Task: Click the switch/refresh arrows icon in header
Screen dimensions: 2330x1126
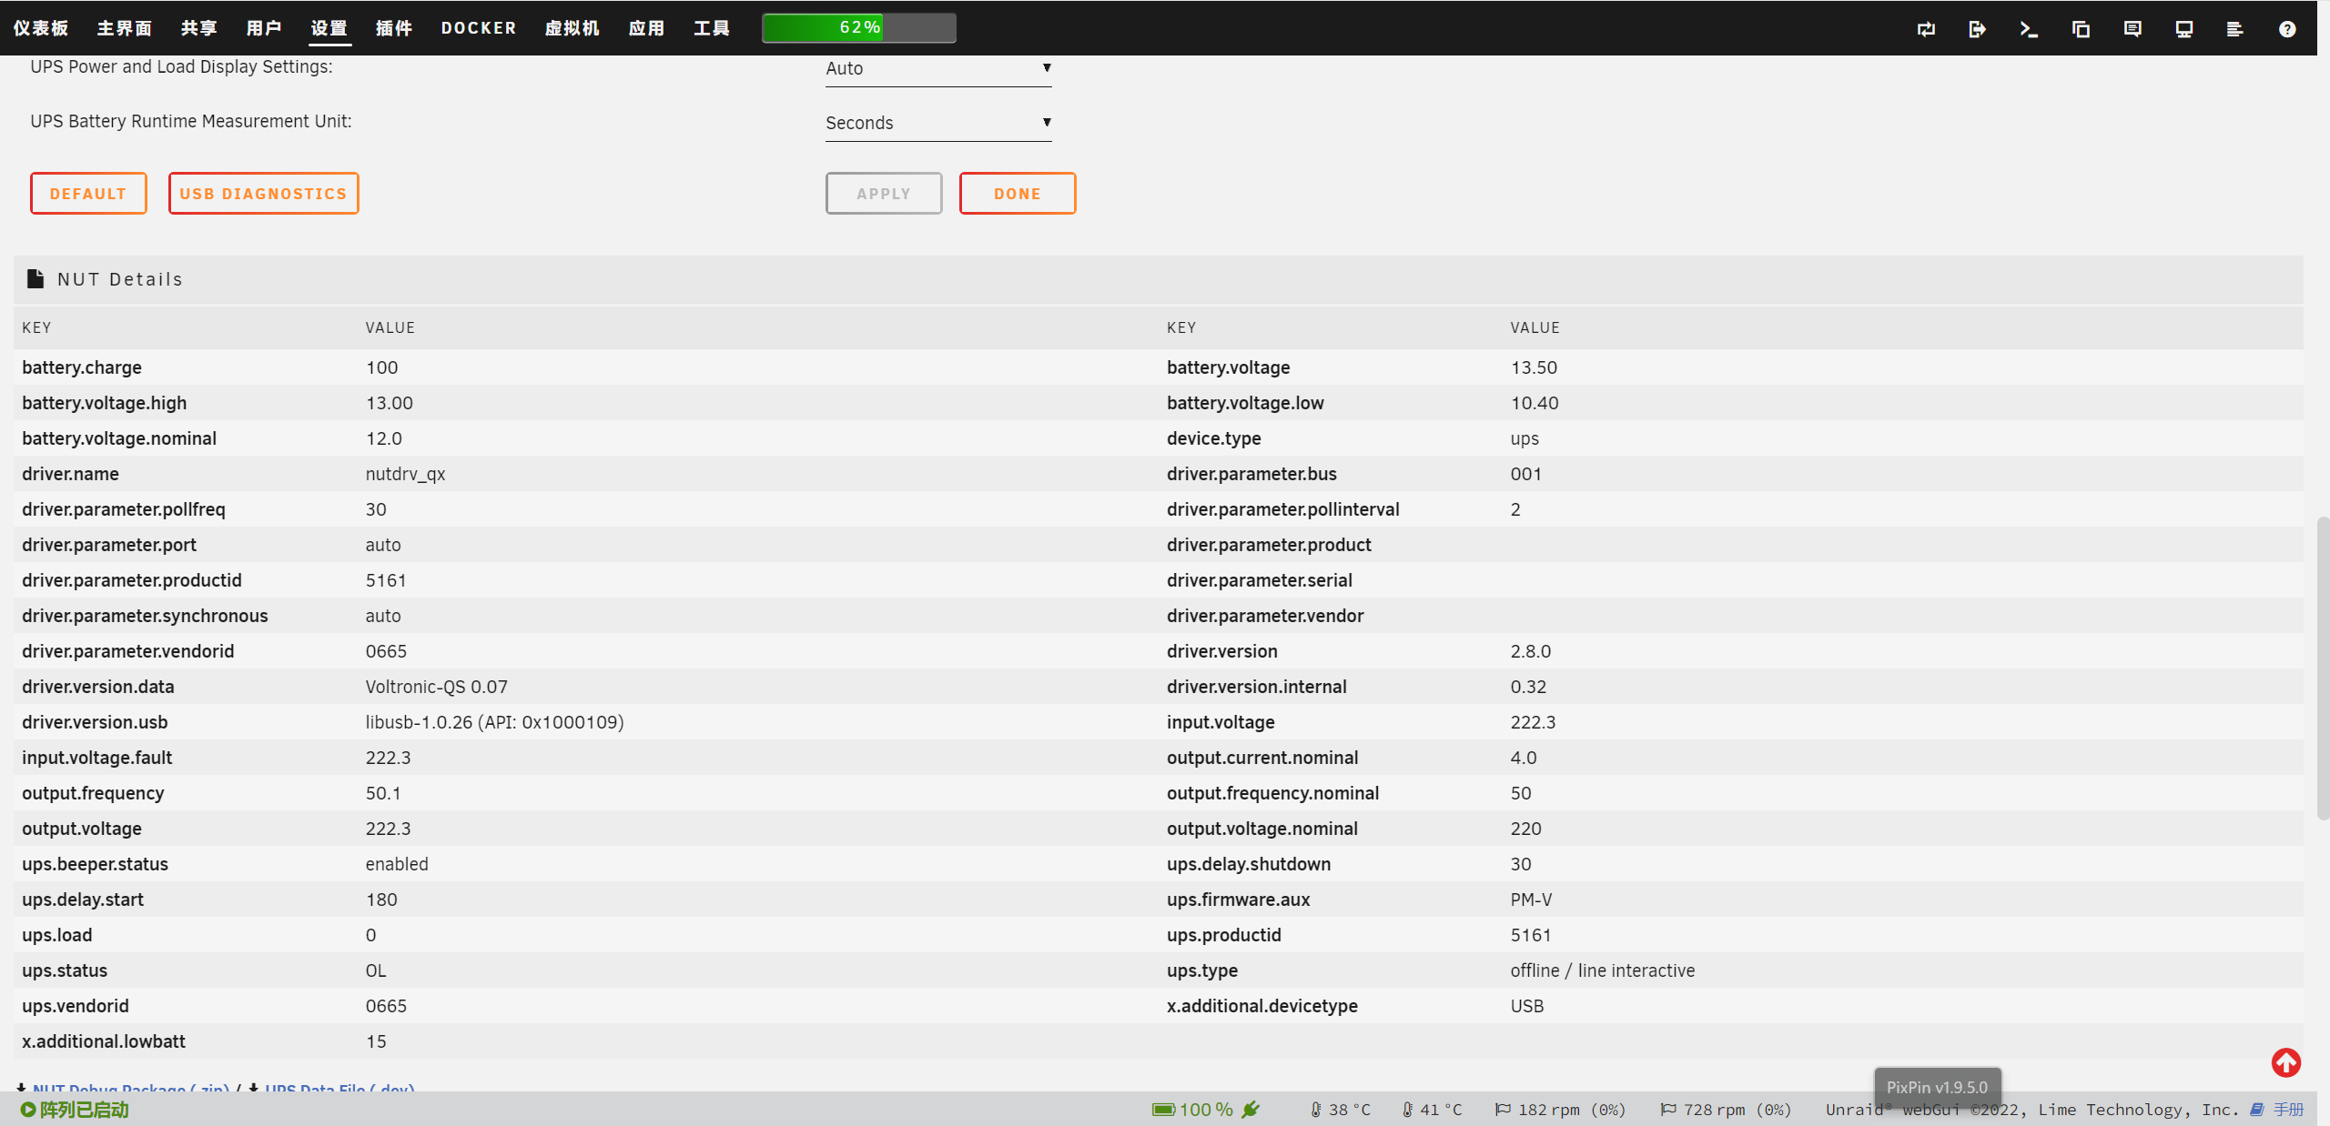Action: tap(1926, 29)
